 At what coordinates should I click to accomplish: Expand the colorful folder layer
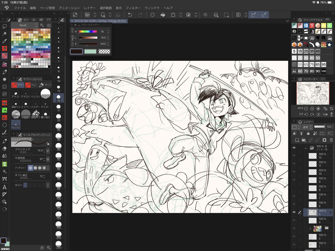(310, 229)
